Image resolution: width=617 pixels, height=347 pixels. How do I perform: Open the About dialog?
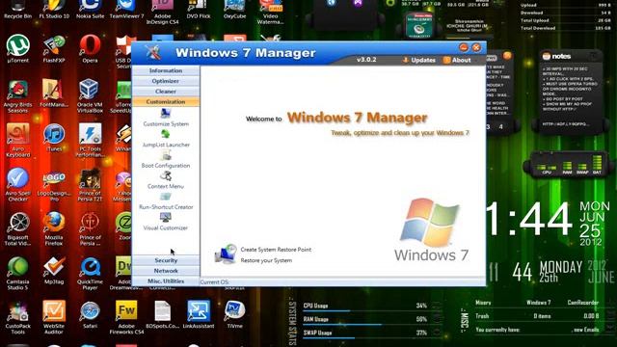(457, 60)
